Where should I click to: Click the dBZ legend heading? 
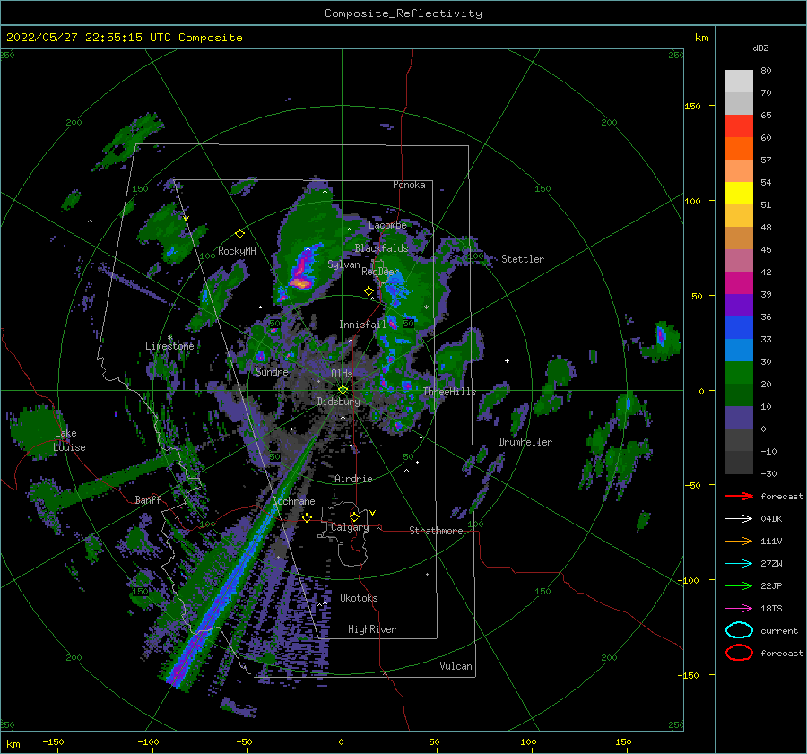760,48
